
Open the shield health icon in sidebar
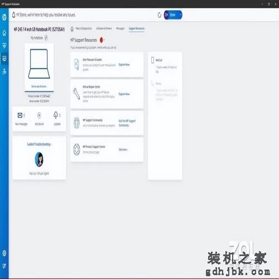4,45
